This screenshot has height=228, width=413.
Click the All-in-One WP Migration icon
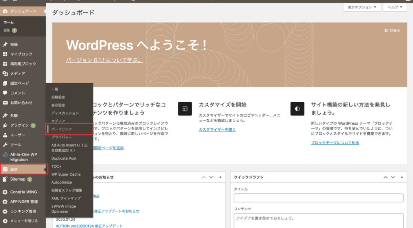(5, 154)
